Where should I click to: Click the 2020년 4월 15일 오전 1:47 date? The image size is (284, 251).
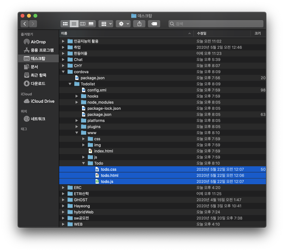[x=219, y=200]
